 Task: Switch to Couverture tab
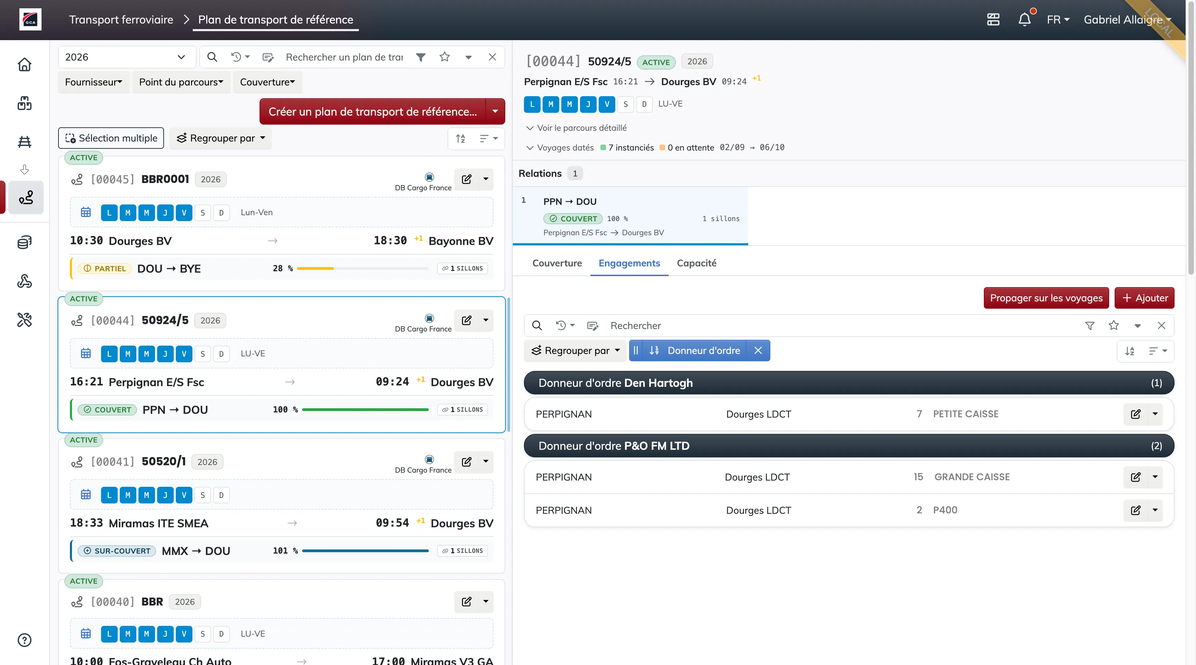point(557,264)
